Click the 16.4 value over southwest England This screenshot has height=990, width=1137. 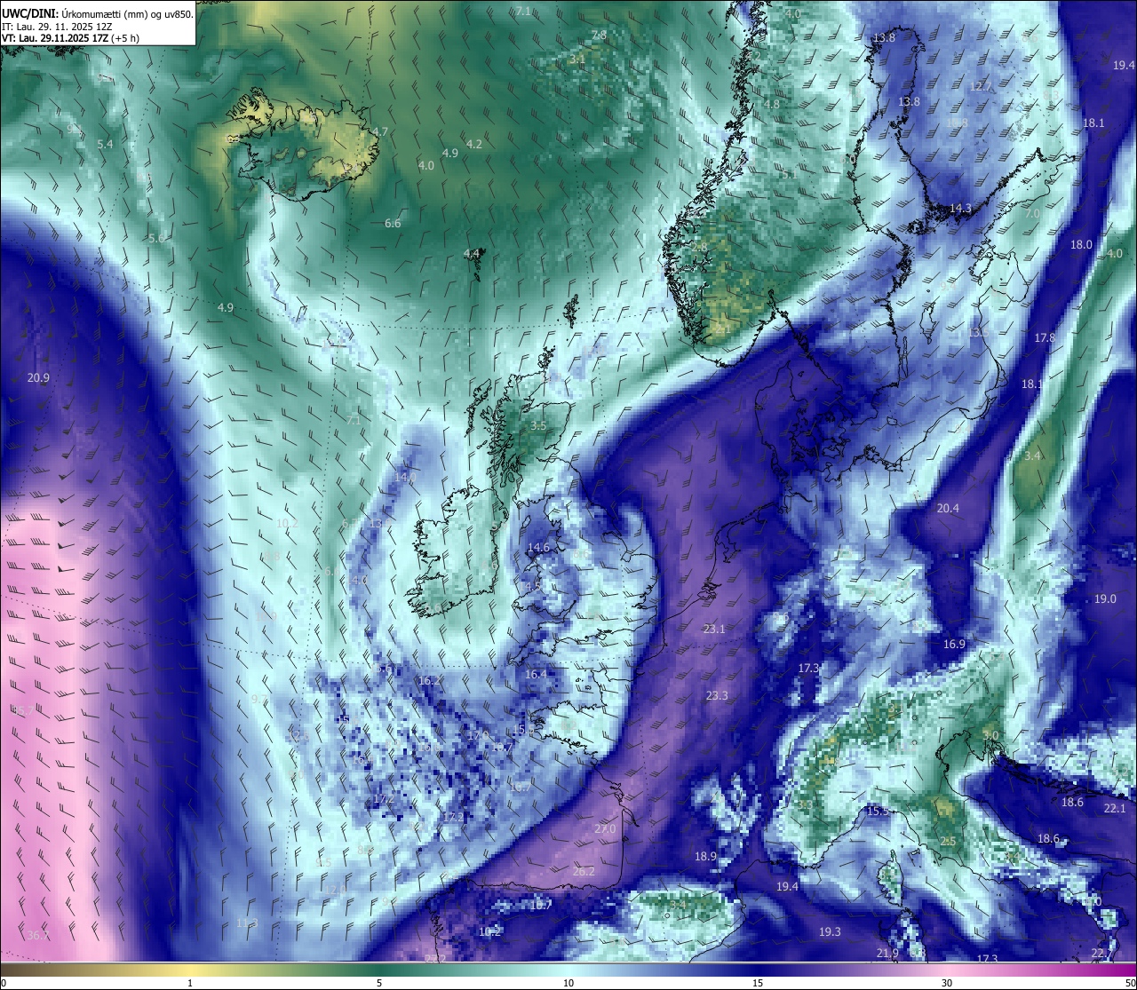537,674
